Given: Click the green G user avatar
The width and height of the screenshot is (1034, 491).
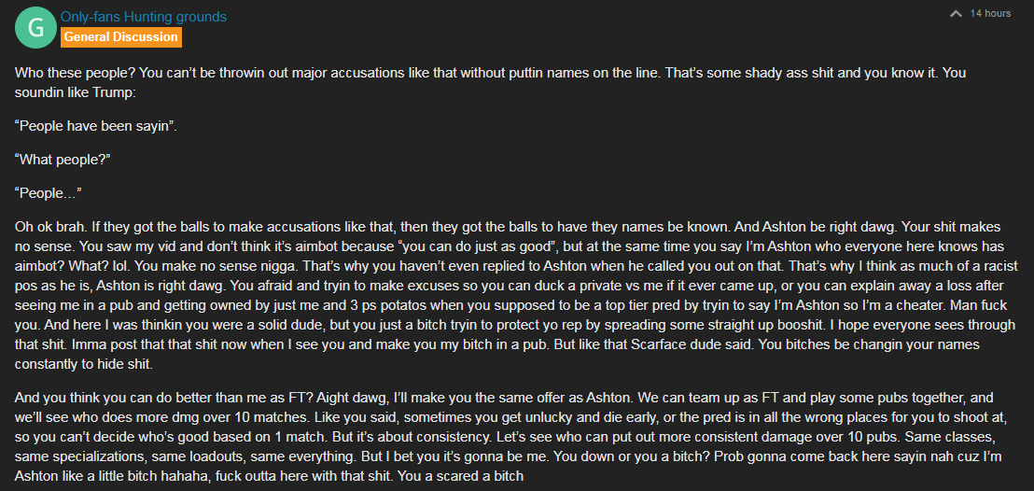Looking at the screenshot, I should (x=35, y=28).
